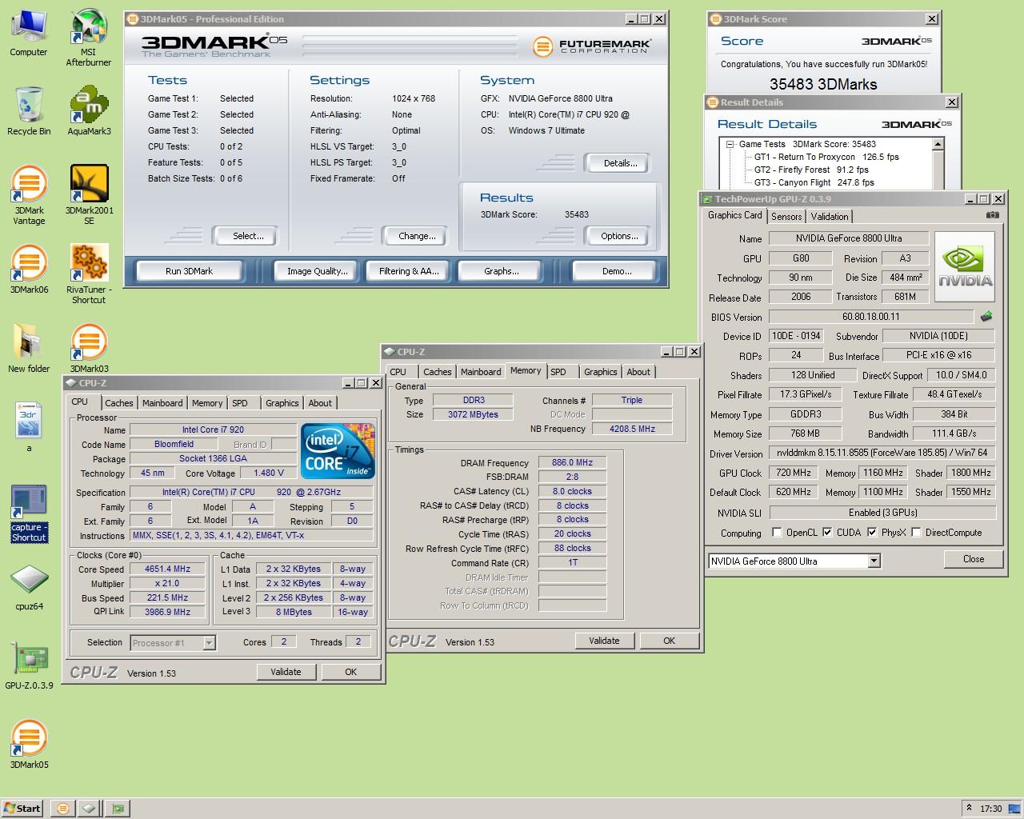This screenshot has height=819, width=1024.
Task: Select the capture Shortcut icon
Action: tap(29, 513)
